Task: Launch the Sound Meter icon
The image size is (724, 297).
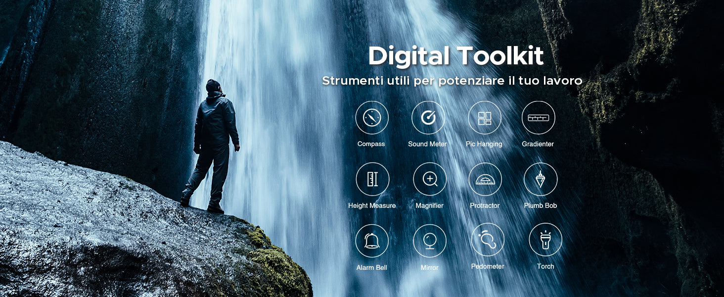Action: click(x=428, y=118)
